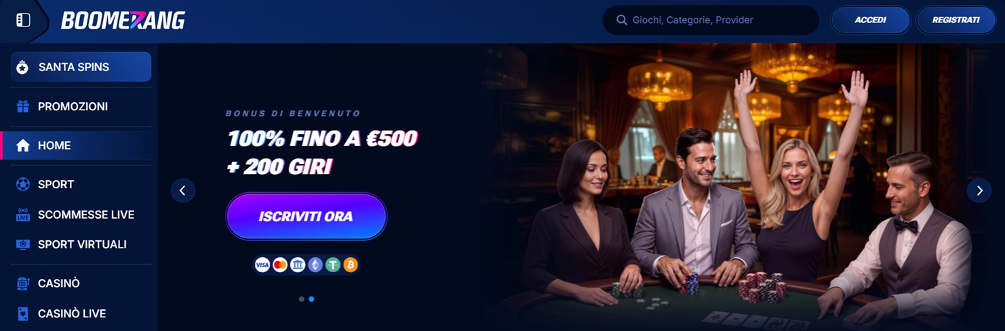Viewport: 1005px width, 331px height.
Task: Open the Scommesse Live icon
Action: (23, 215)
